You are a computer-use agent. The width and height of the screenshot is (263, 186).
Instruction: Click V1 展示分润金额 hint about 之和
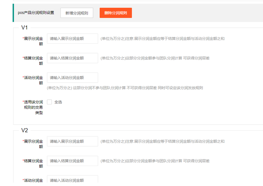[163, 39]
